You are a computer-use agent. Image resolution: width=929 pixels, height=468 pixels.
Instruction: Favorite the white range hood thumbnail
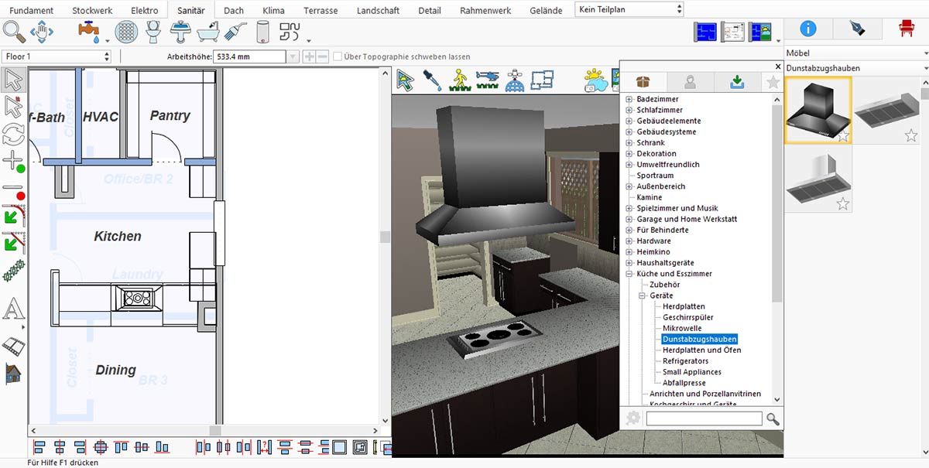click(x=843, y=204)
